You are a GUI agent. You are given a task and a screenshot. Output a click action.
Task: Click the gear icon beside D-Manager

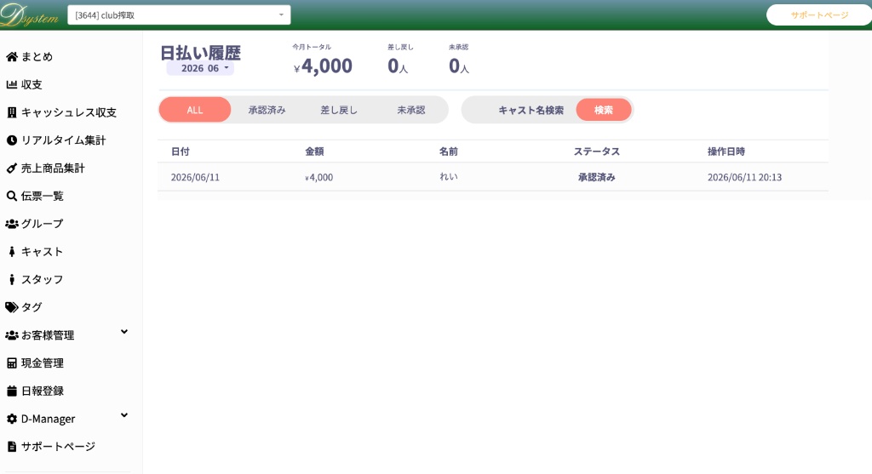pos(12,419)
